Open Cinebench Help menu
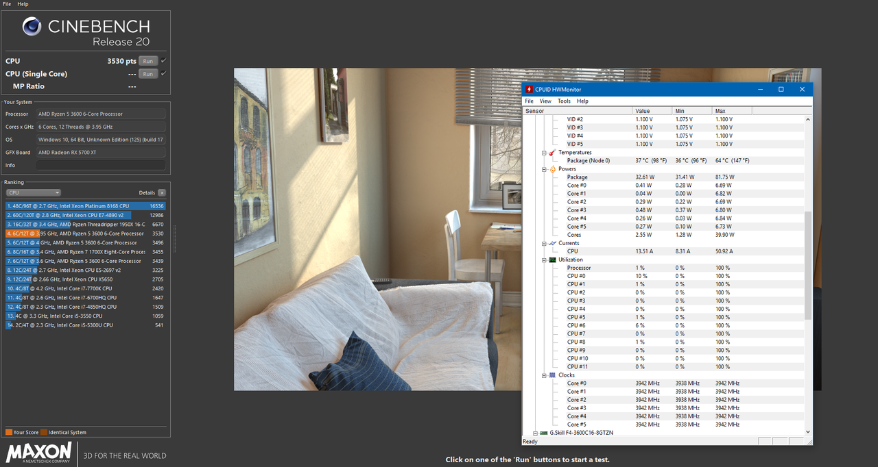Screen dimensions: 878x467 23,4
